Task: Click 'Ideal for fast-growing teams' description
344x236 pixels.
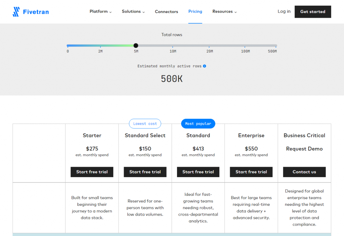Action: 198,208
